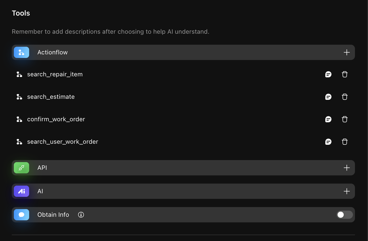This screenshot has height=241, width=368.
Task: Click the API section label
Action: [42, 168]
